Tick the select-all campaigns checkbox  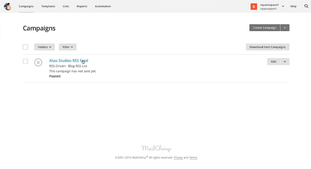26,47
